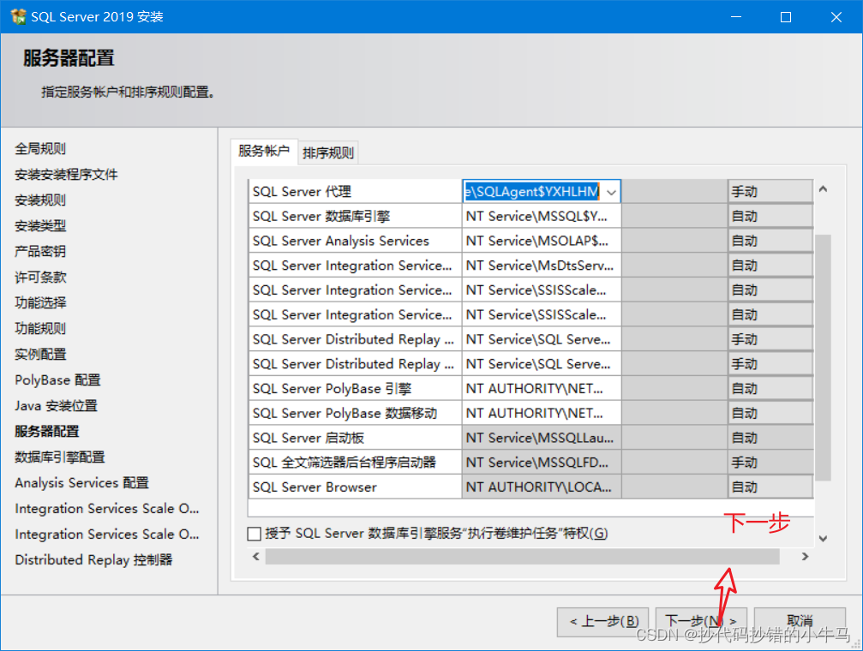Go to 数据库引擎配置 step in sidebar
The width and height of the screenshot is (863, 651).
click(x=59, y=457)
